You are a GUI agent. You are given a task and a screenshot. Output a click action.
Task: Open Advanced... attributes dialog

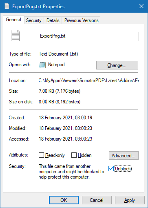tap(124, 155)
